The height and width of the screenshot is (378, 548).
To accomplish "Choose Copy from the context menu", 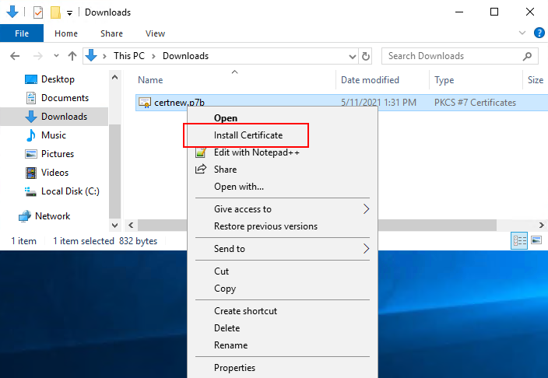I will point(283,289).
